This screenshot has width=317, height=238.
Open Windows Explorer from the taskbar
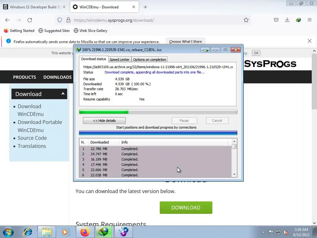pyautogui.click(x=47, y=232)
